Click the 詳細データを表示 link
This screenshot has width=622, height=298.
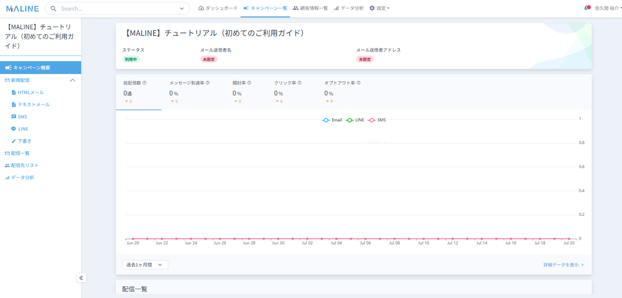pyautogui.click(x=564, y=265)
